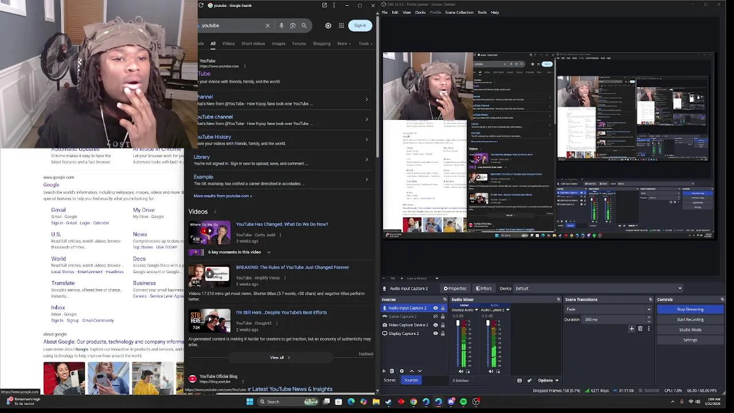The width and height of the screenshot is (734, 413).
Task: Click the Start Recording button
Action: tap(690, 320)
